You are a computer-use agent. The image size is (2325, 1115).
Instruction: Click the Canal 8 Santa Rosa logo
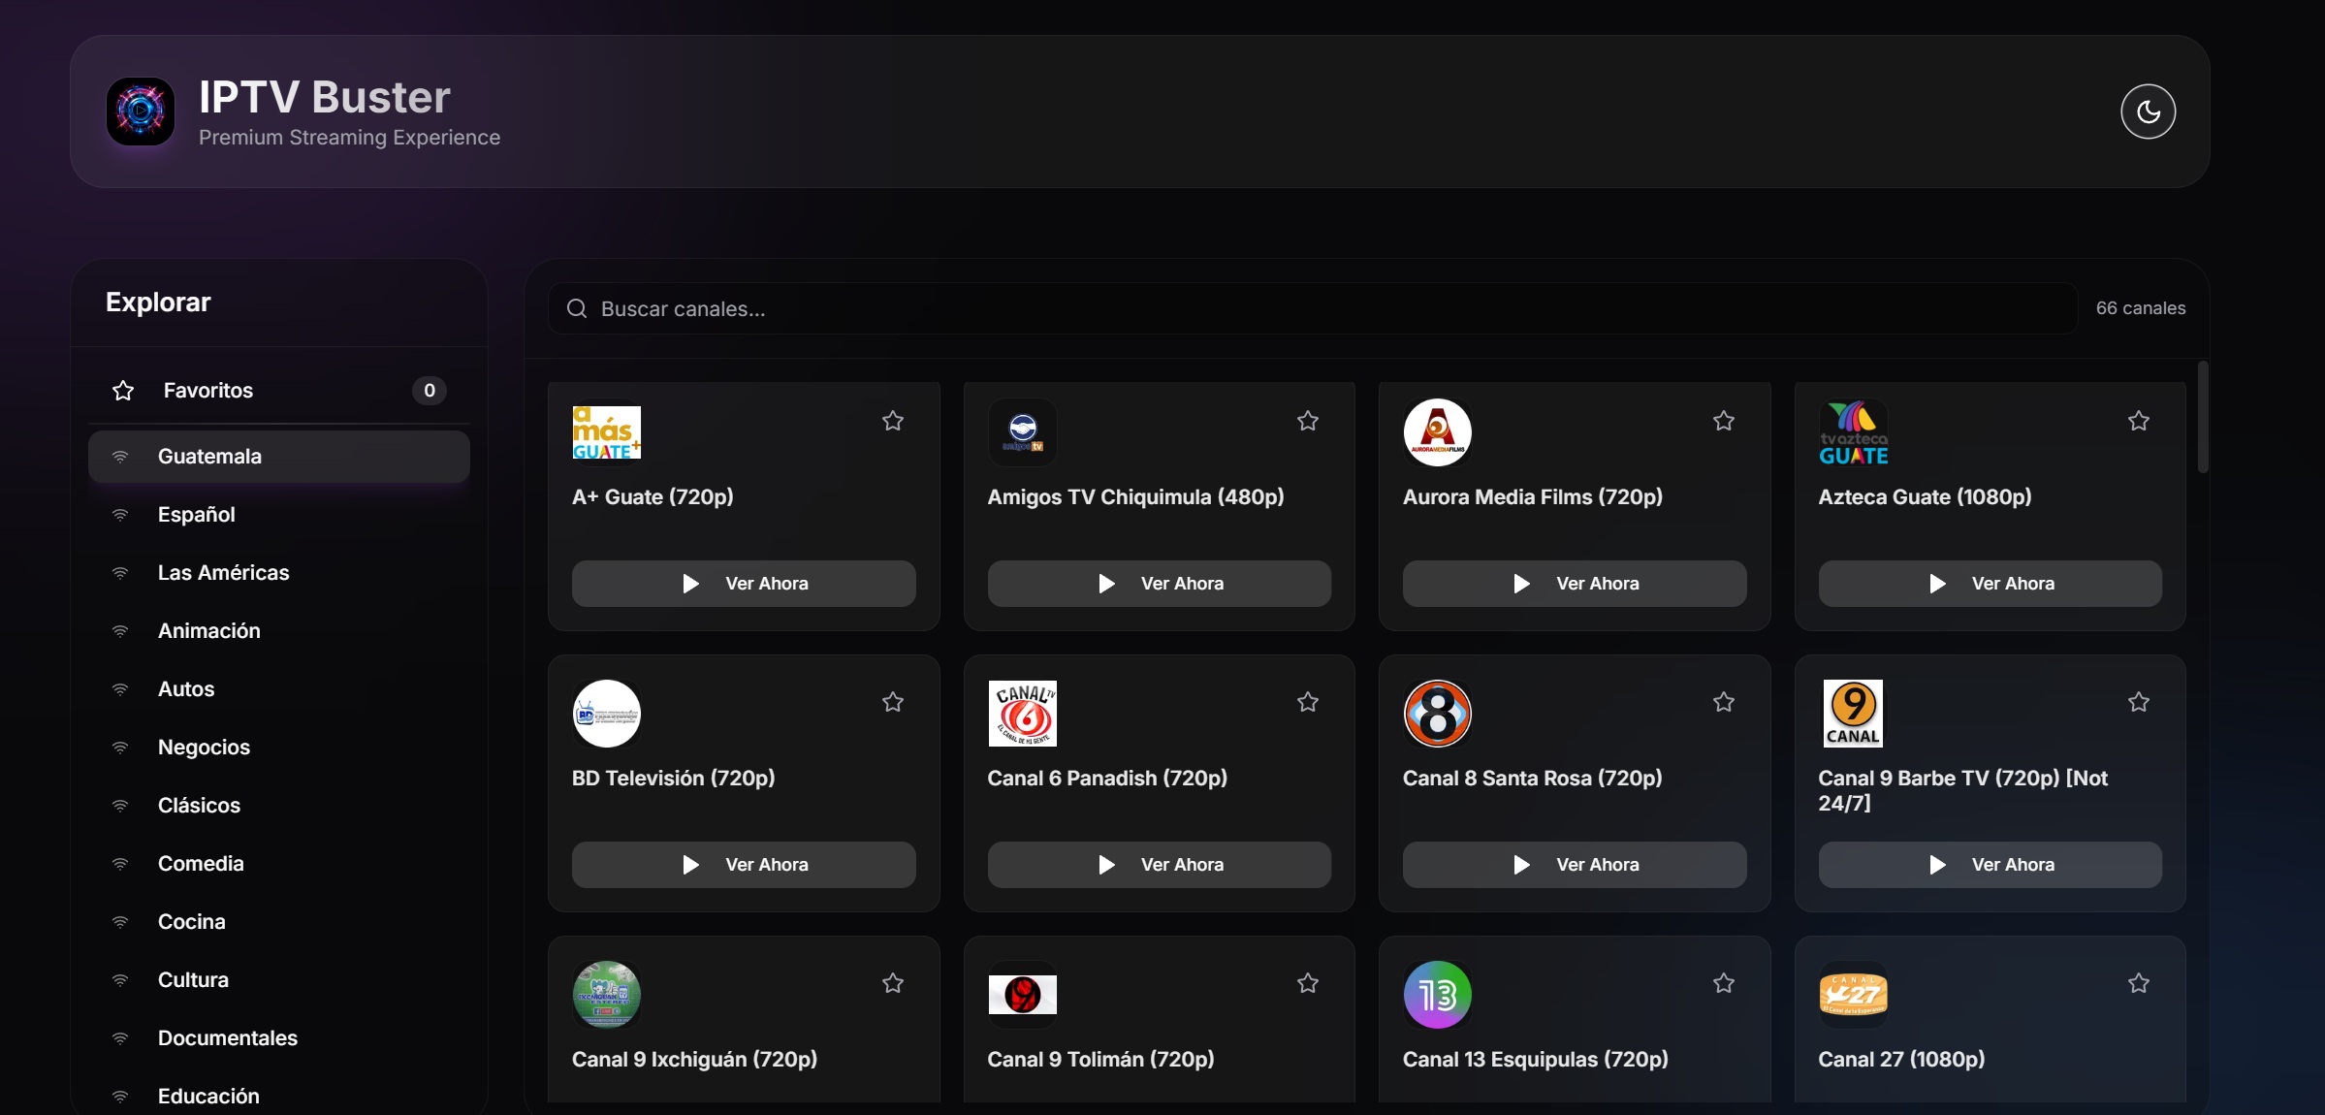tap(1437, 714)
